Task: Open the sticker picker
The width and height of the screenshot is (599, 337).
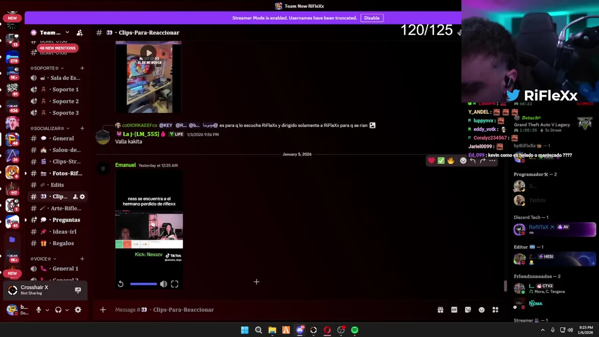Action: (468, 310)
